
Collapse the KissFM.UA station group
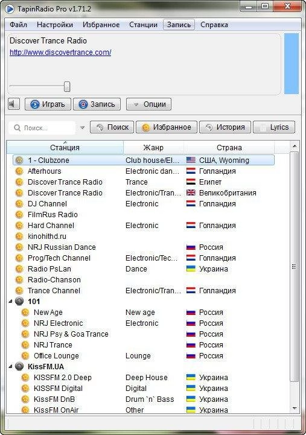pos(10,366)
